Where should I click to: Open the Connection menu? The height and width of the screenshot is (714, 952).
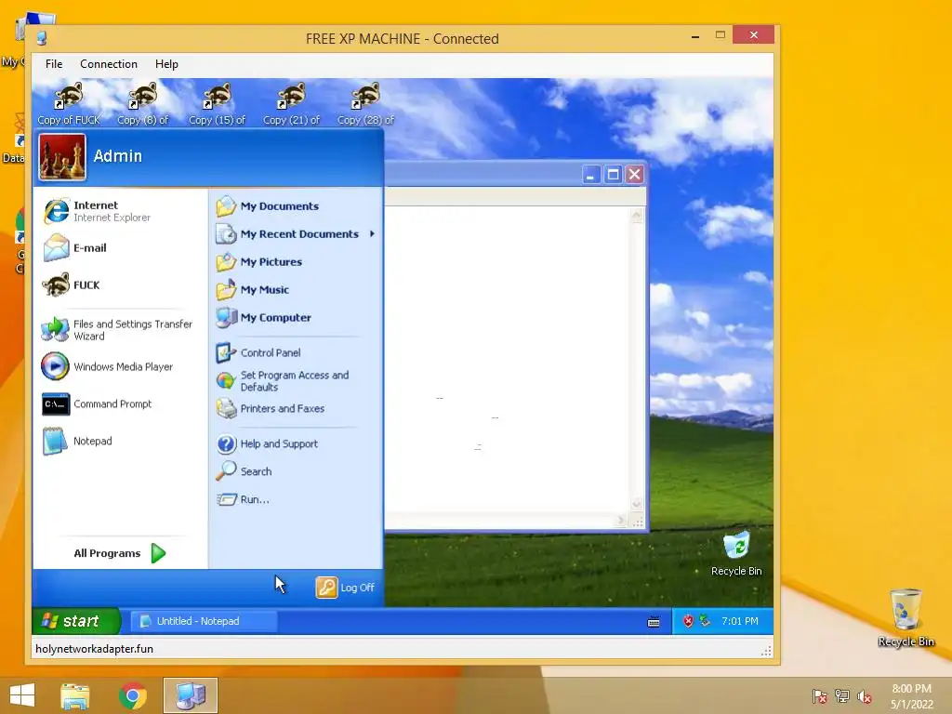pos(109,64)
